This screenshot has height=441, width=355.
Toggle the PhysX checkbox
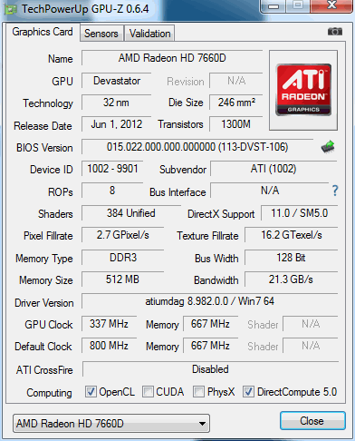[x=198, y=392]
